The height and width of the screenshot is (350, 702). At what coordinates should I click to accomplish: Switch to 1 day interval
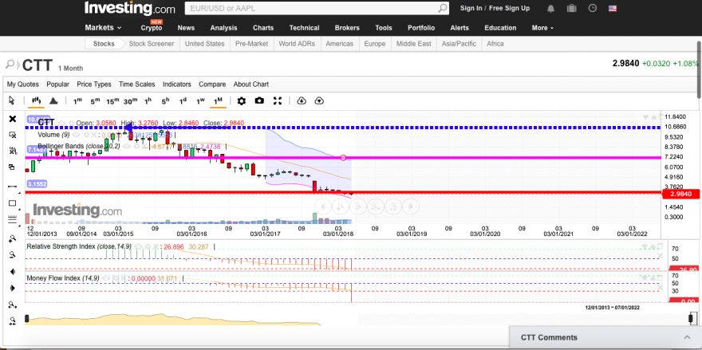pos(183,100)
